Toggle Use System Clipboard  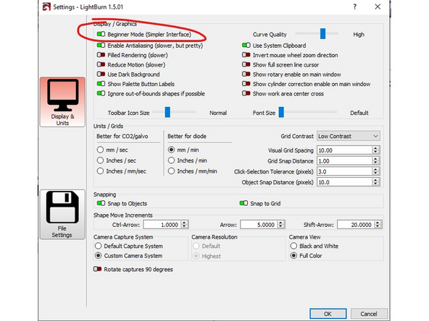point(246,45)
